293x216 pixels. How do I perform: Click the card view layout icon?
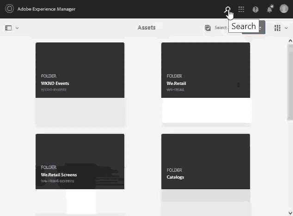(277, 28)
